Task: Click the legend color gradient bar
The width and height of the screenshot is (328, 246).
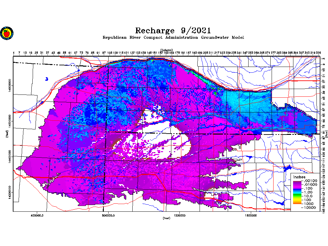Action: 297,192
